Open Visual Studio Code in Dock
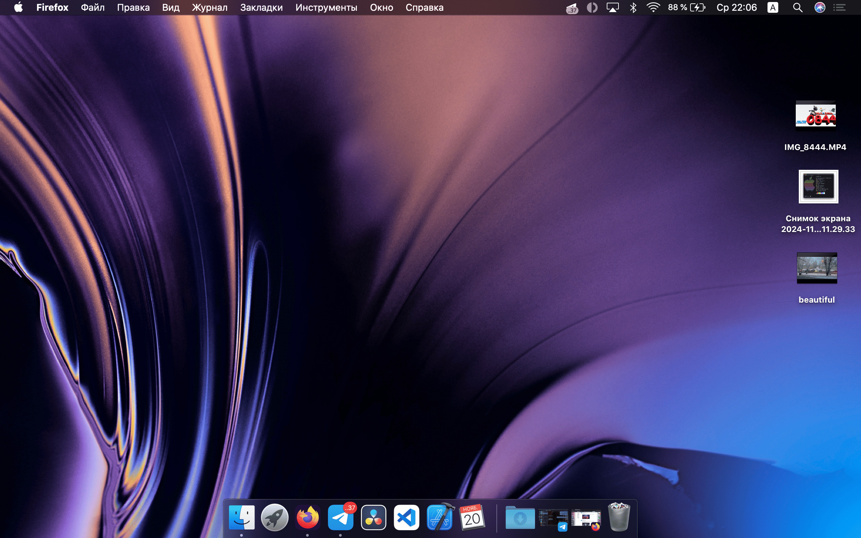This screenshot has width=861, height=538. coord(406,517)
